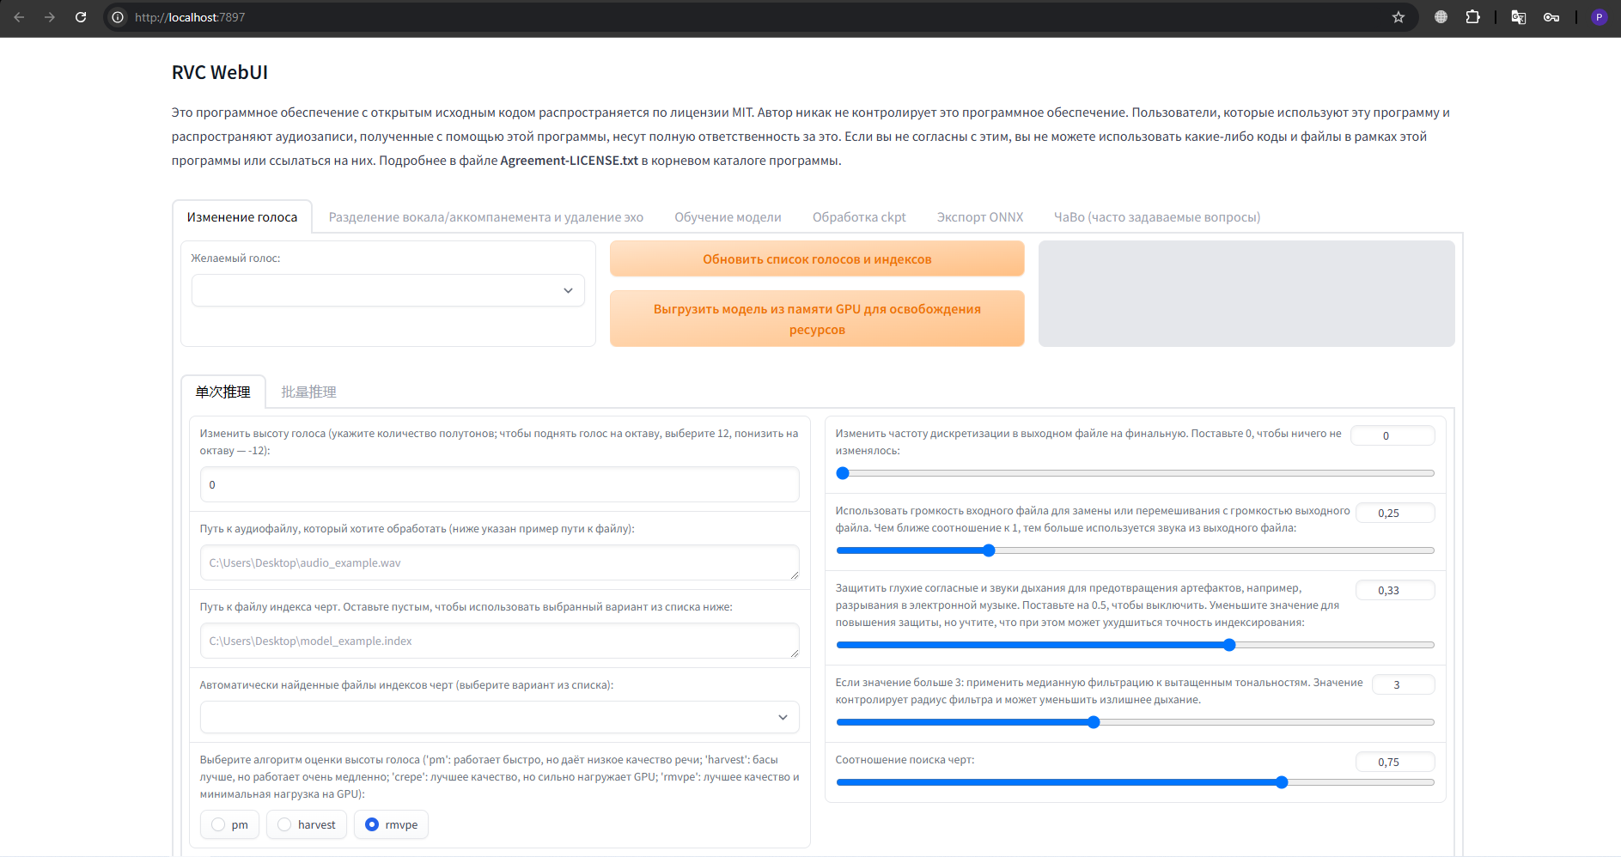This screenshot has height=857, width=1621.
Task: Click the empty gray output panel
Action: coord(1246,294)
